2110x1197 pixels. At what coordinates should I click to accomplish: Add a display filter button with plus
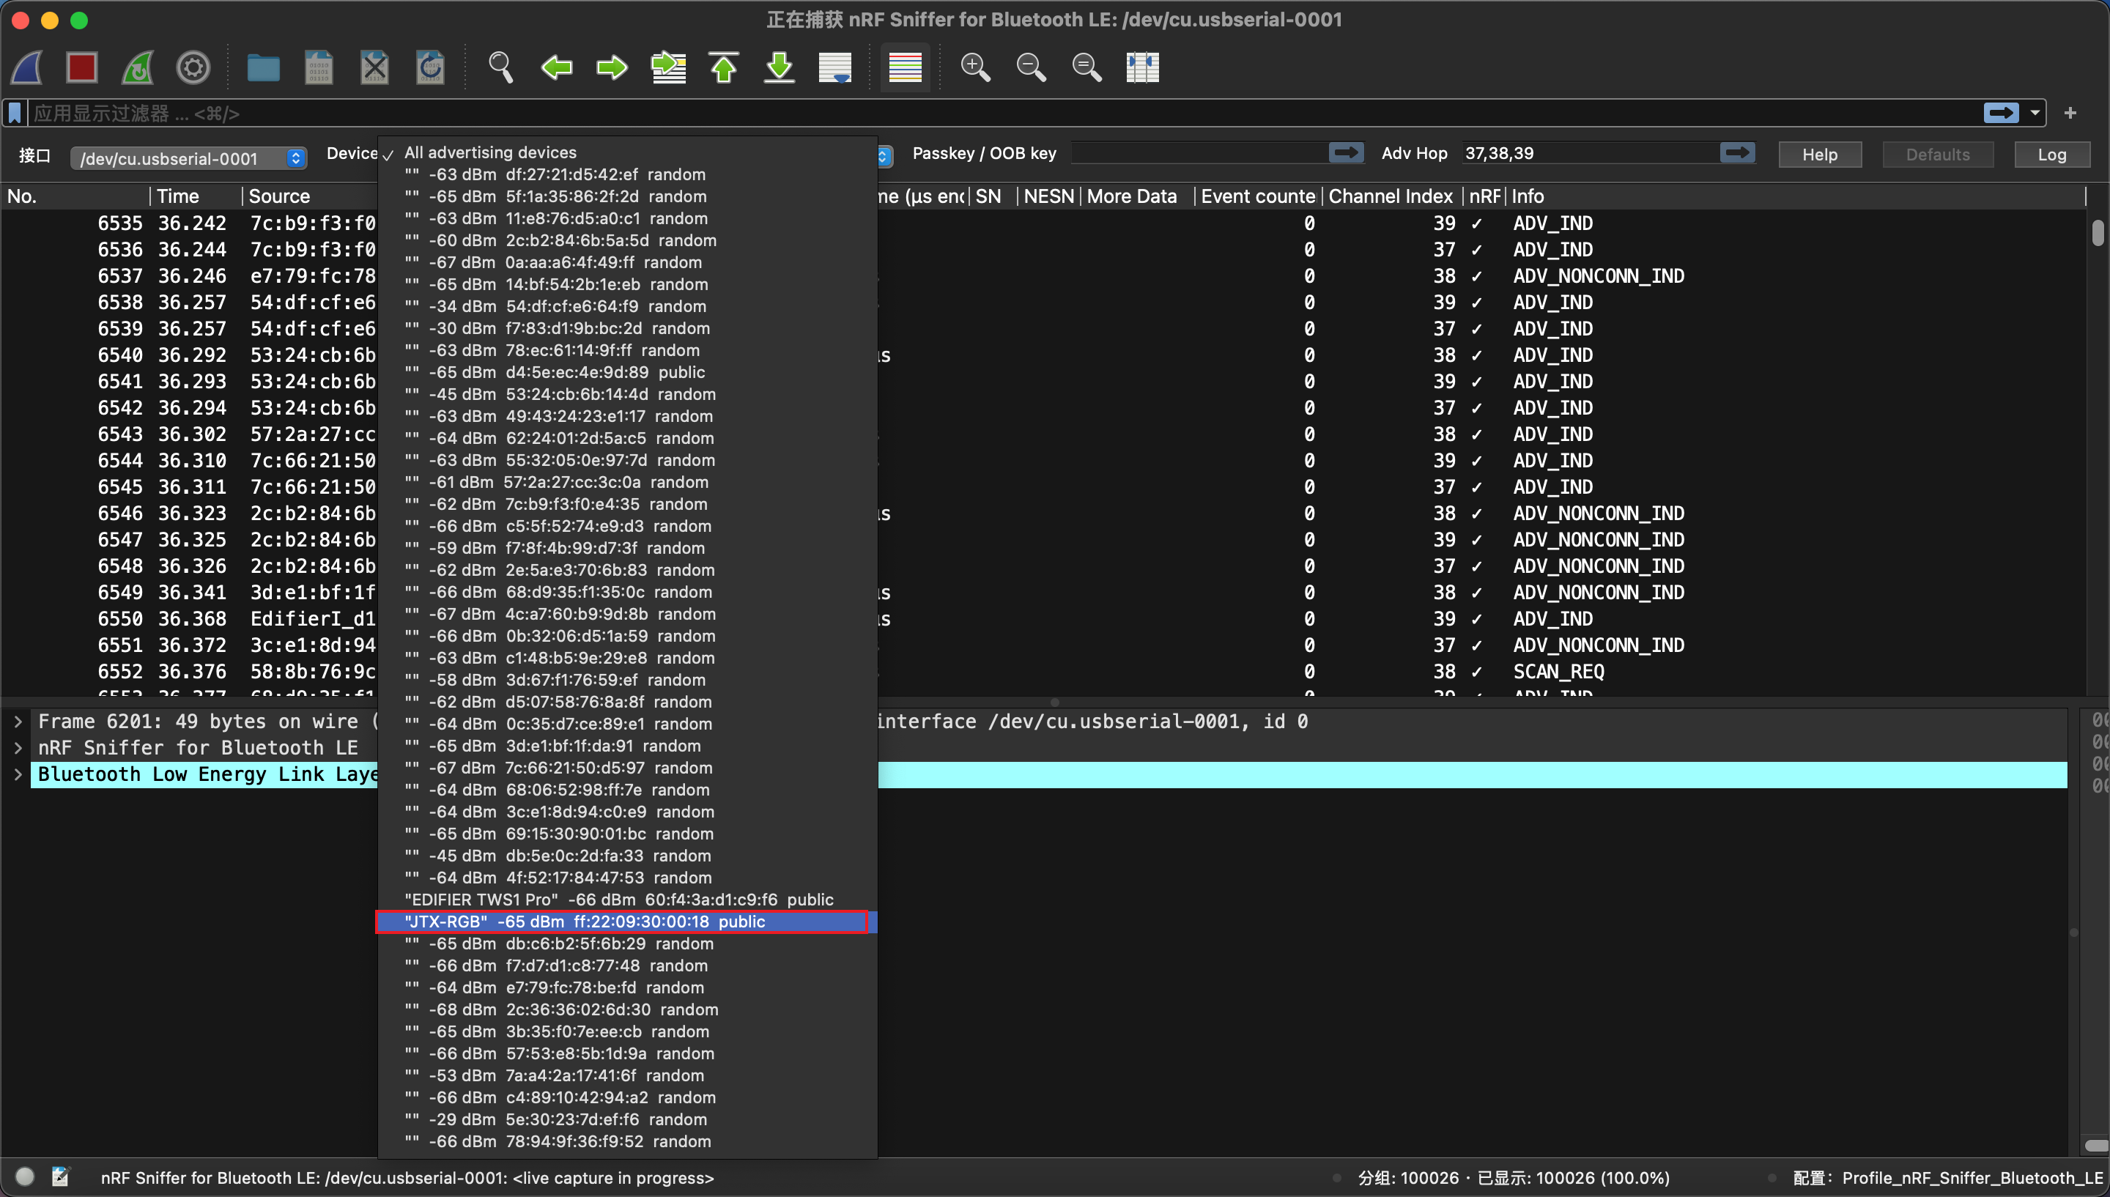[x=2070, y=113]
